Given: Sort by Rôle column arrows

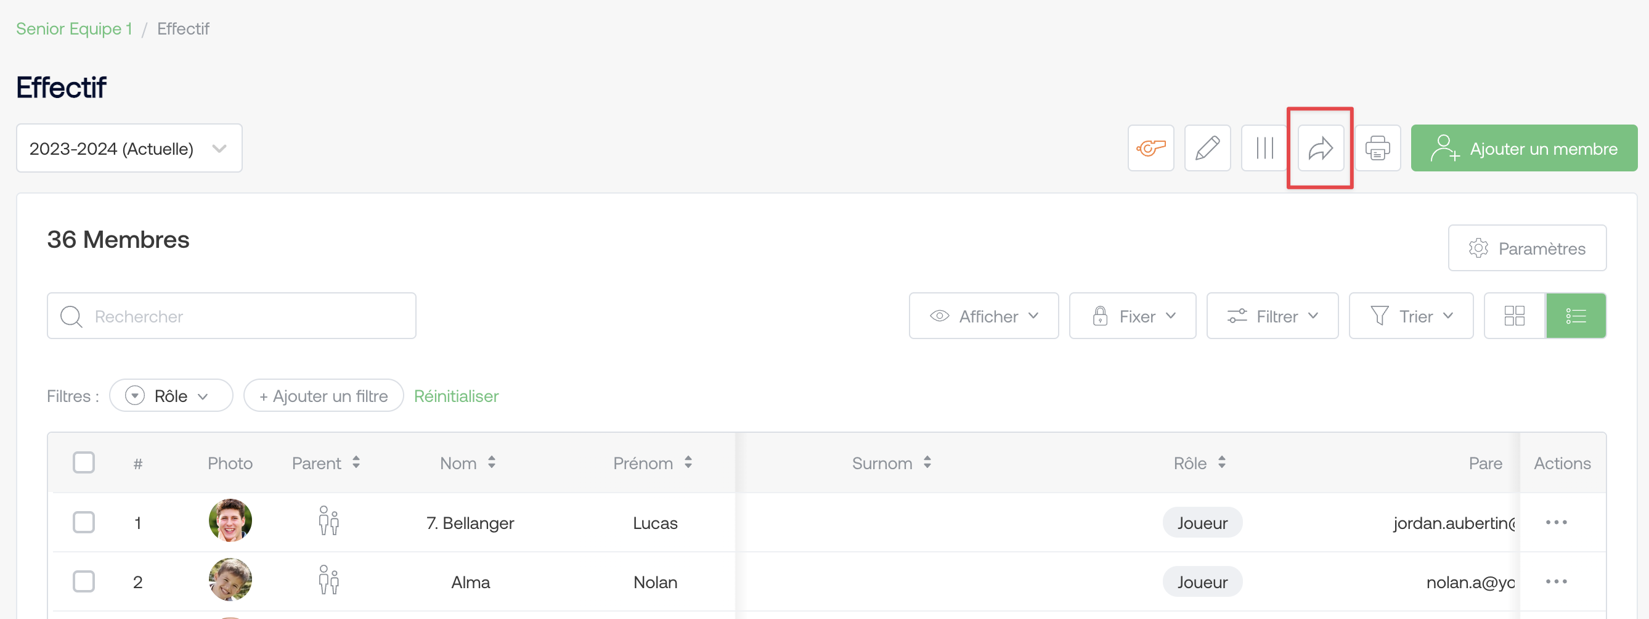Looking at the screenshot, I should click(x=1221, y=462).
